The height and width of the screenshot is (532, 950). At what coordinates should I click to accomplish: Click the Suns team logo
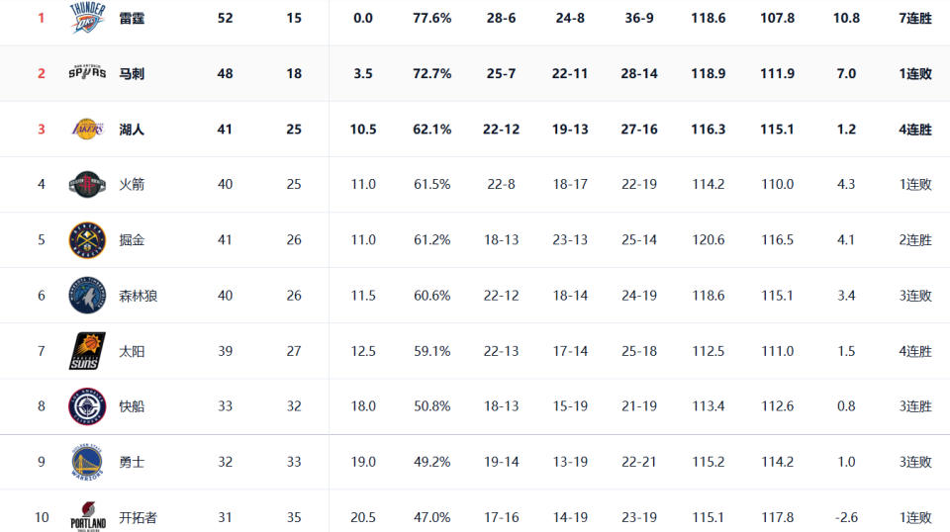(87, 351)
